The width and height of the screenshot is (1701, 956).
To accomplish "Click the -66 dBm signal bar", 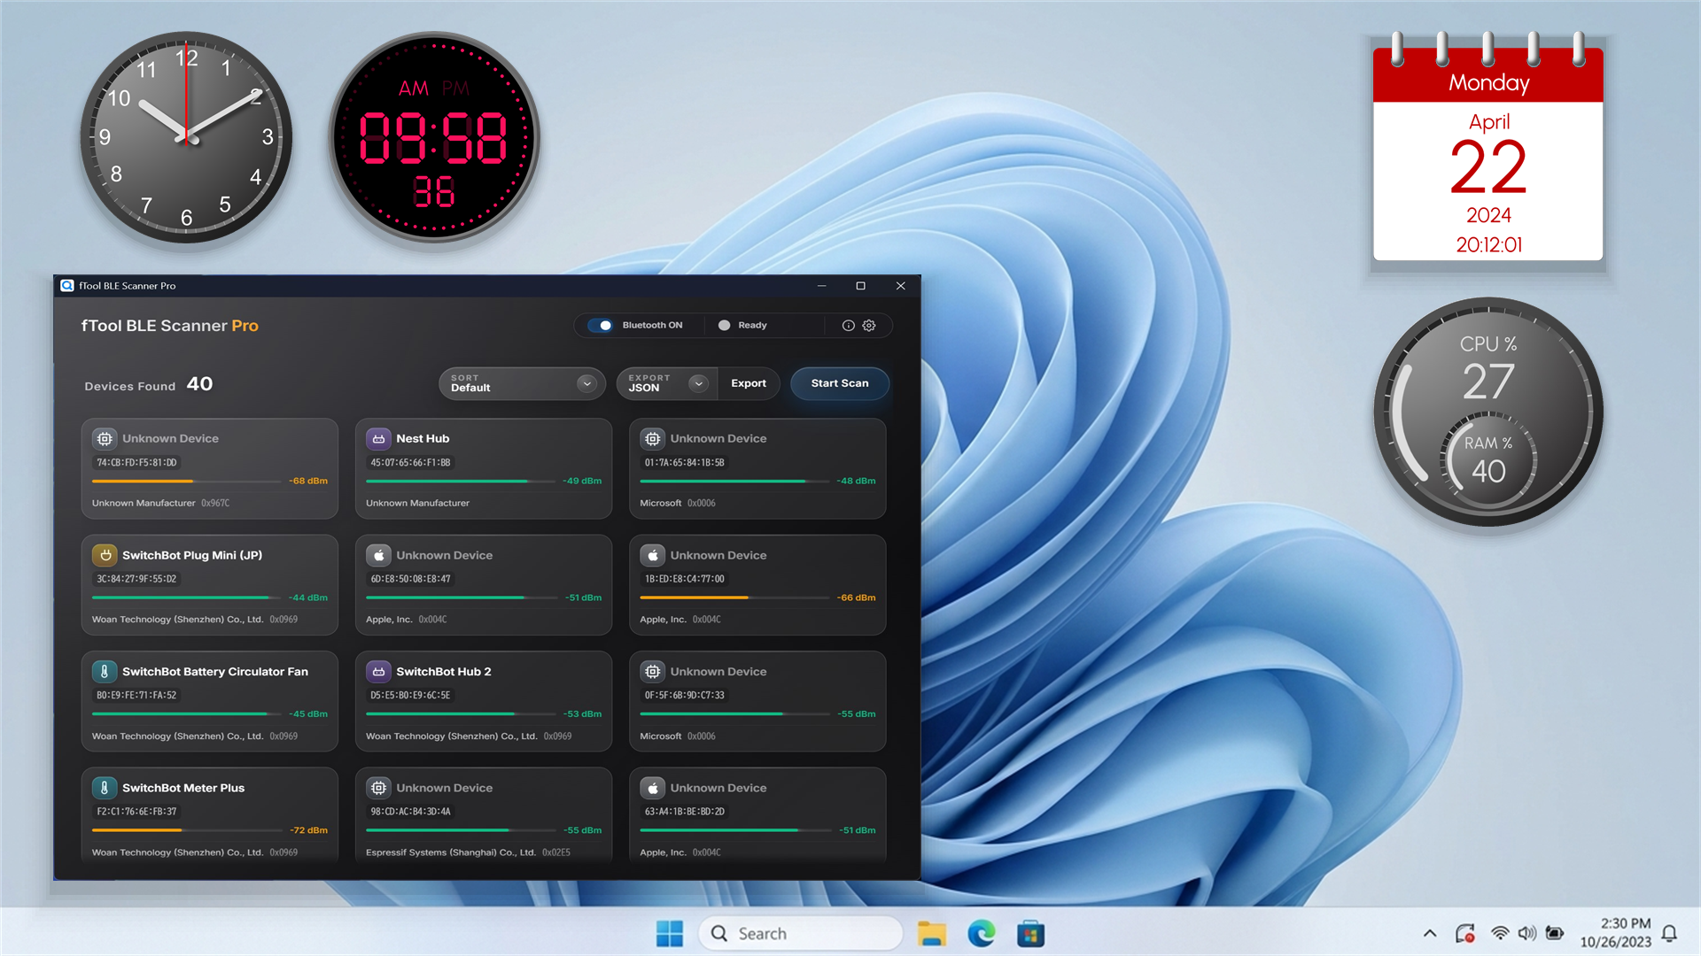I will pos(734,597).
